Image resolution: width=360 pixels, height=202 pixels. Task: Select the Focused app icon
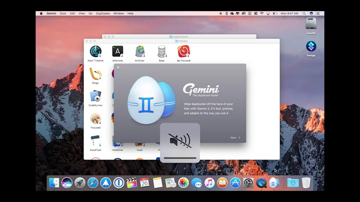(x=95, y=118)
